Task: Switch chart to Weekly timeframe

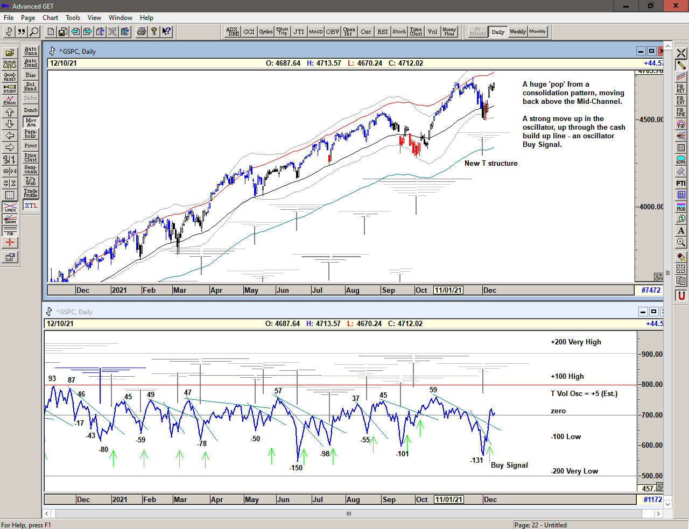Action: 517,32
